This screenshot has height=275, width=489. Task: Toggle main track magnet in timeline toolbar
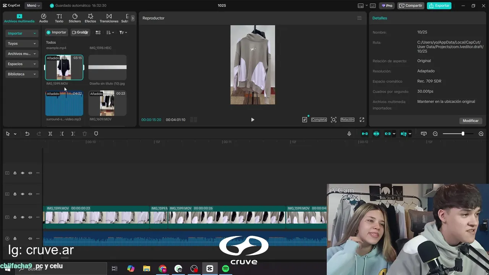(x=365, y=134)
